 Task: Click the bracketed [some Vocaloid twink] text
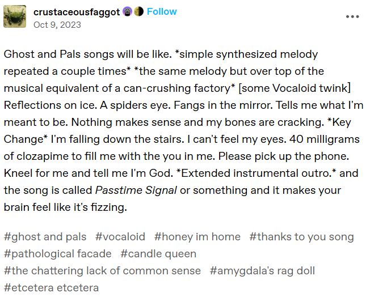(295, 88)
